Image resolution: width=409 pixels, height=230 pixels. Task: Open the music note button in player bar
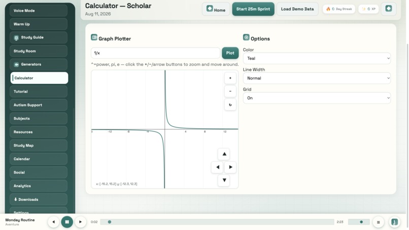point(394,222)
